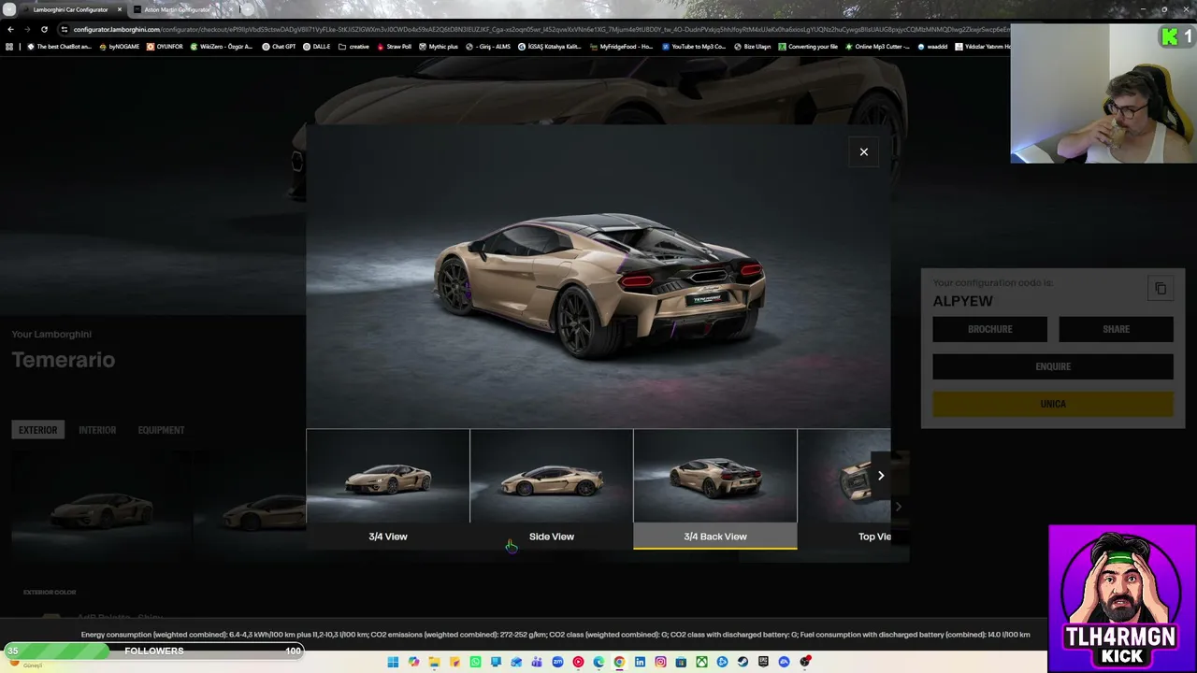This screenshot has height=673, width=1197.
Task: Open the Straw Poll bookmark
Action: (x=394, y=47)
